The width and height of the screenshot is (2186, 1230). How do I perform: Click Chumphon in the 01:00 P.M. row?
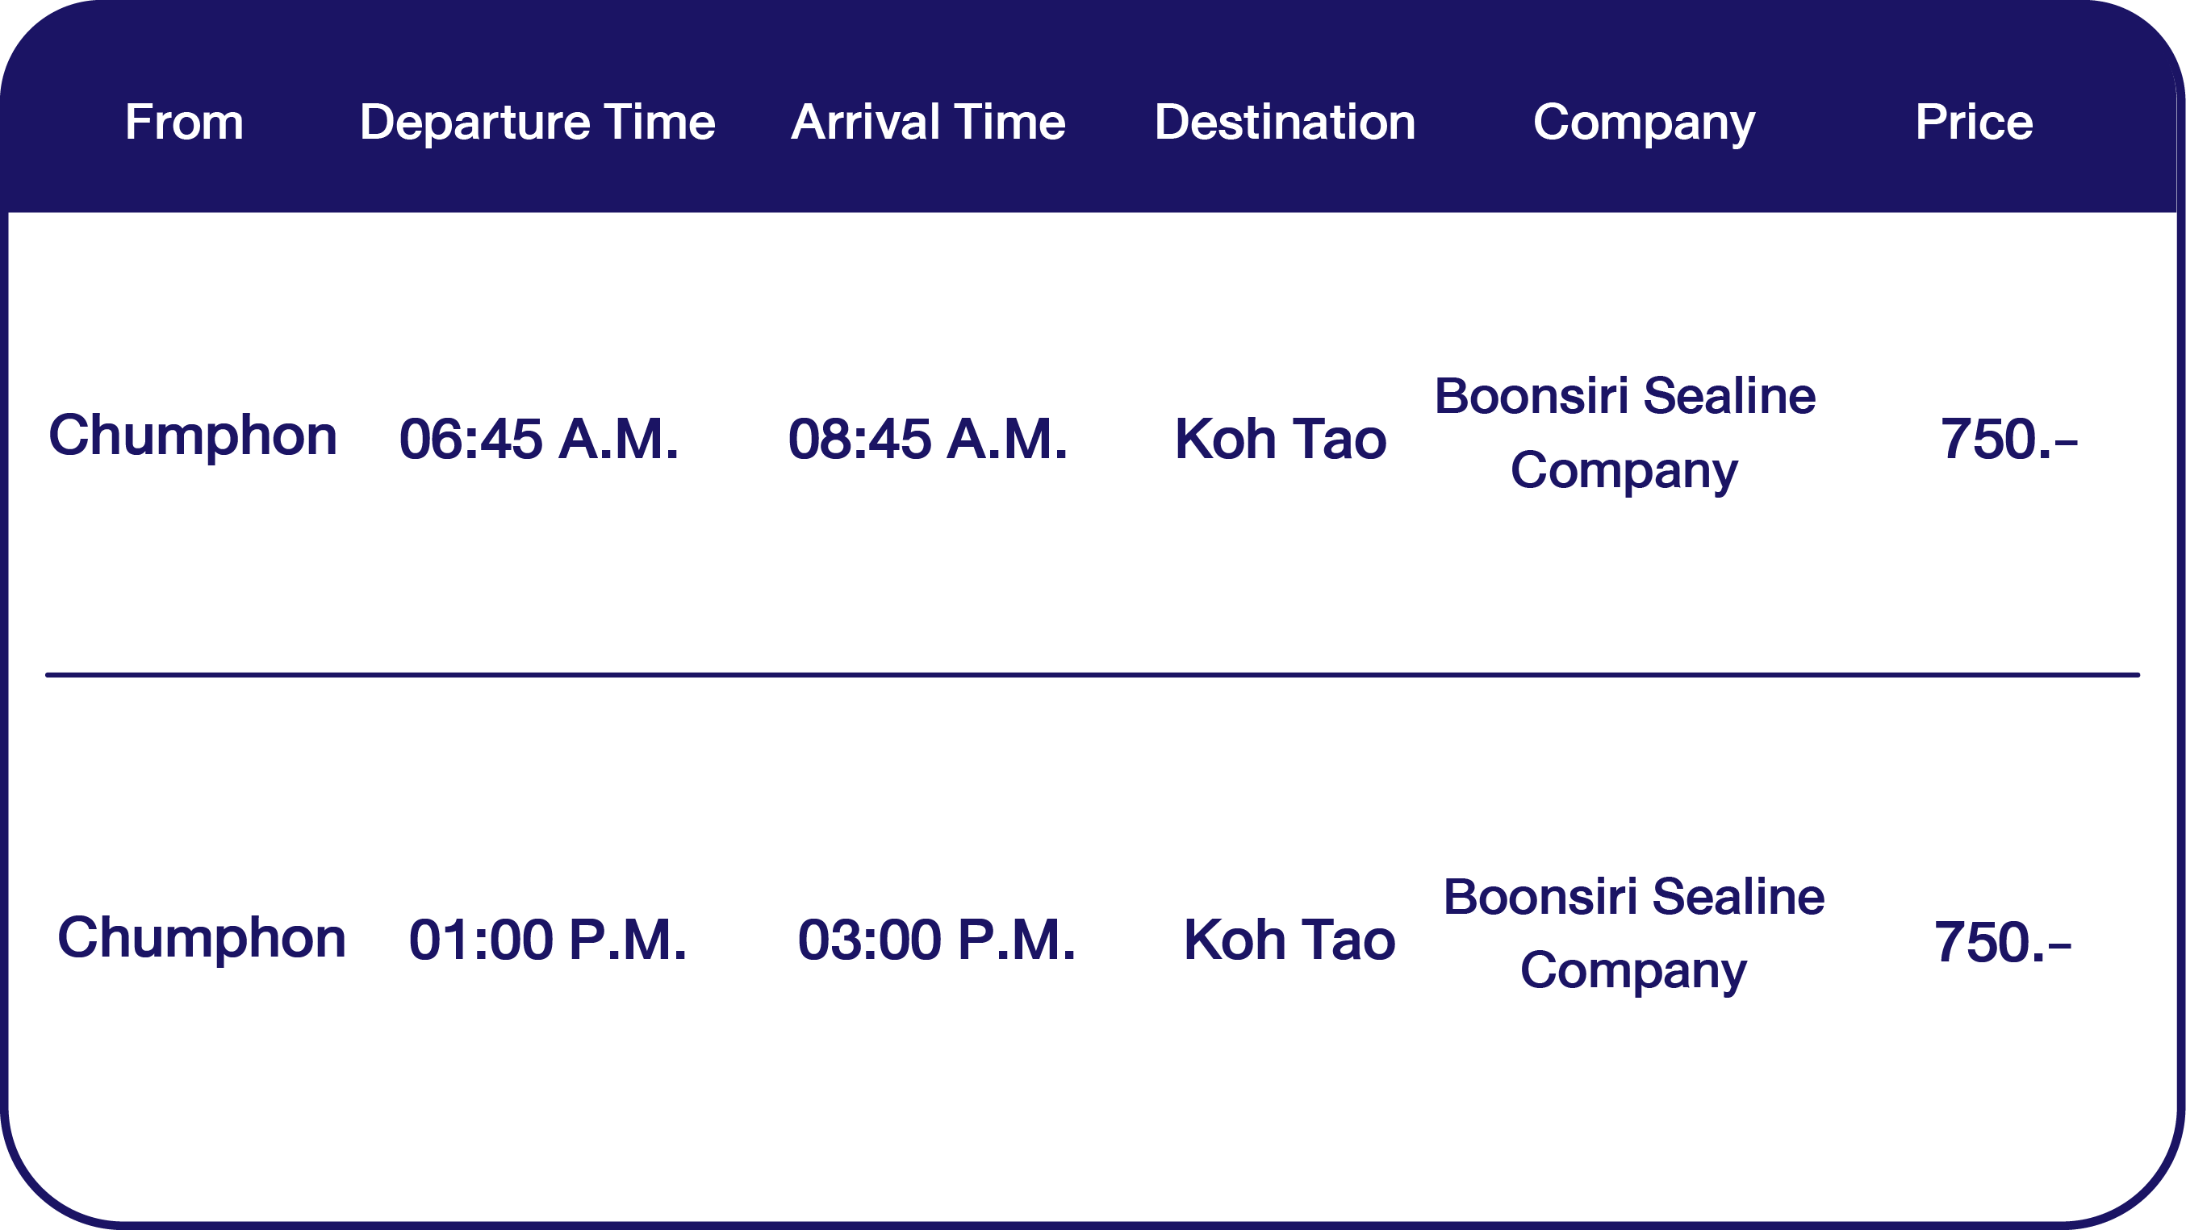point(201,938)
